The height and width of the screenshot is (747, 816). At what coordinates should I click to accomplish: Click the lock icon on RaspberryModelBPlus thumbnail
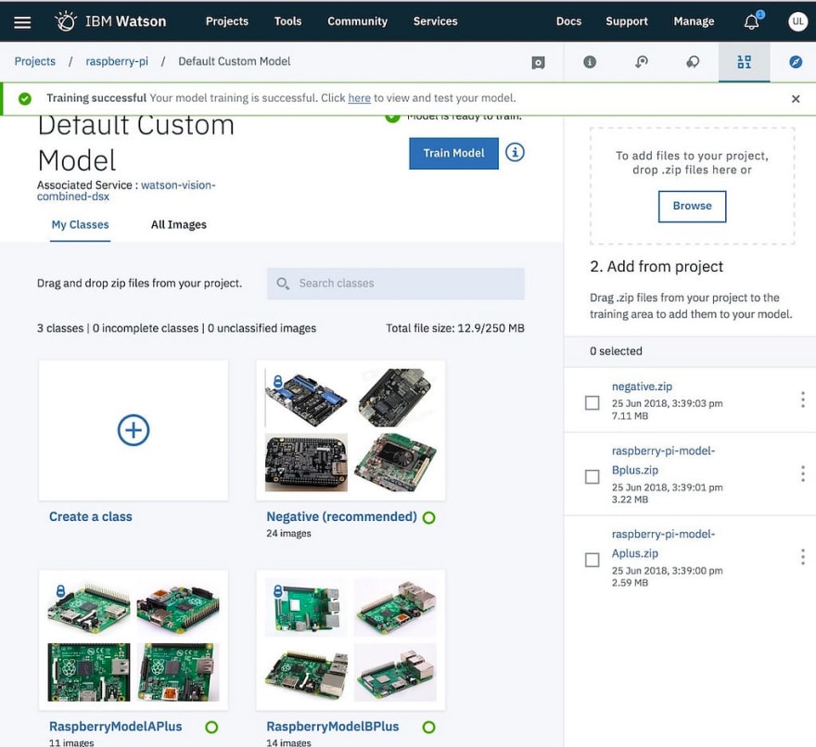[x=278, y=591]
